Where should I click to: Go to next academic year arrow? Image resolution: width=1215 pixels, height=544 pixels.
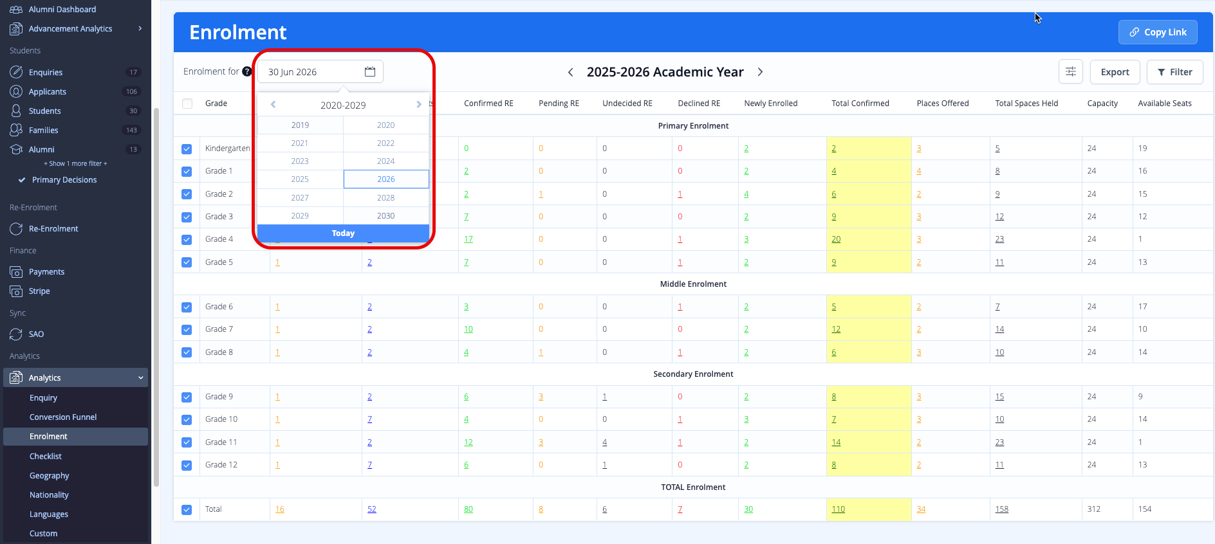[760, 72]
